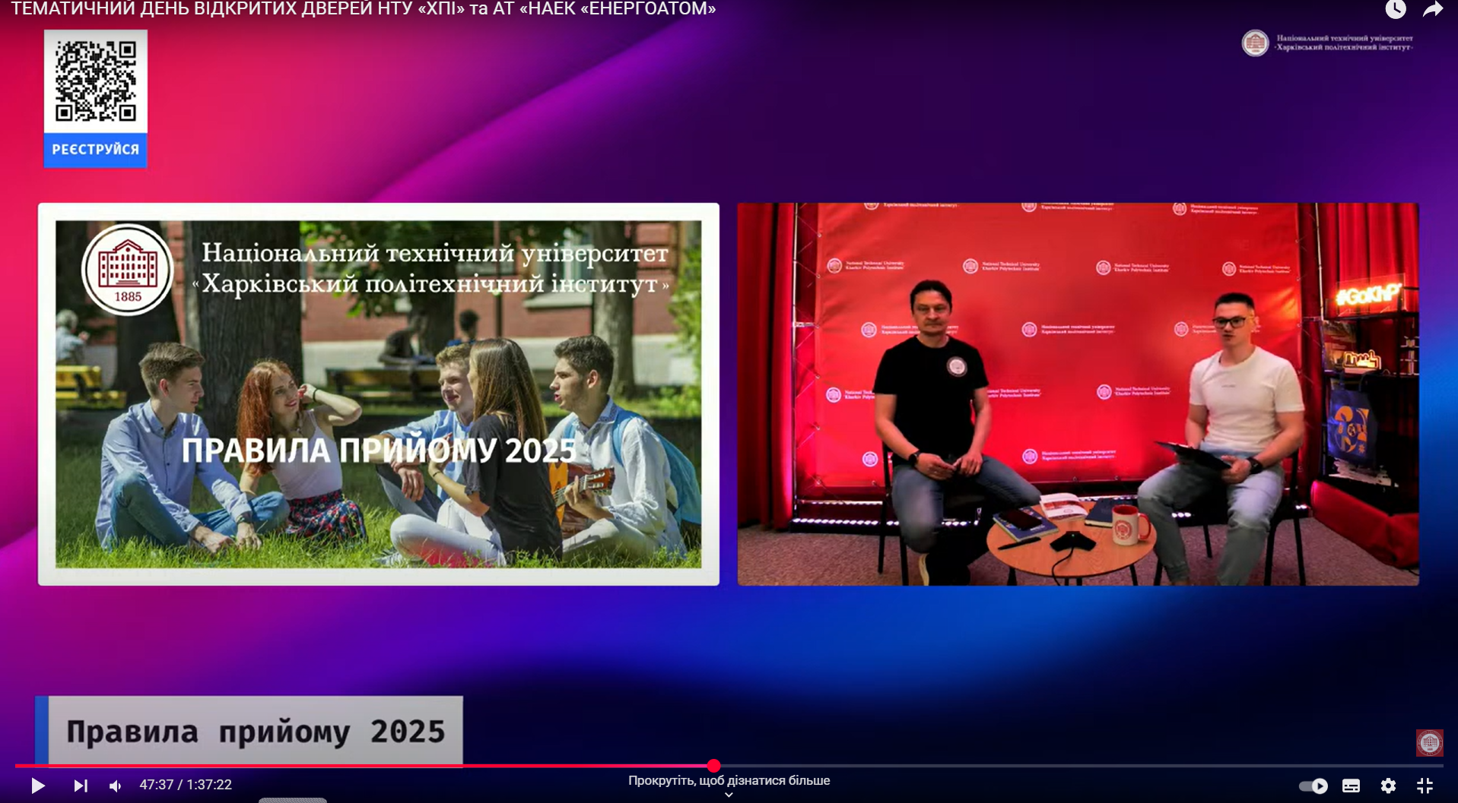Seek ahead on the unplayed grey progress bar
This screenshot has width=1458, height=803.
point(1065,765)
